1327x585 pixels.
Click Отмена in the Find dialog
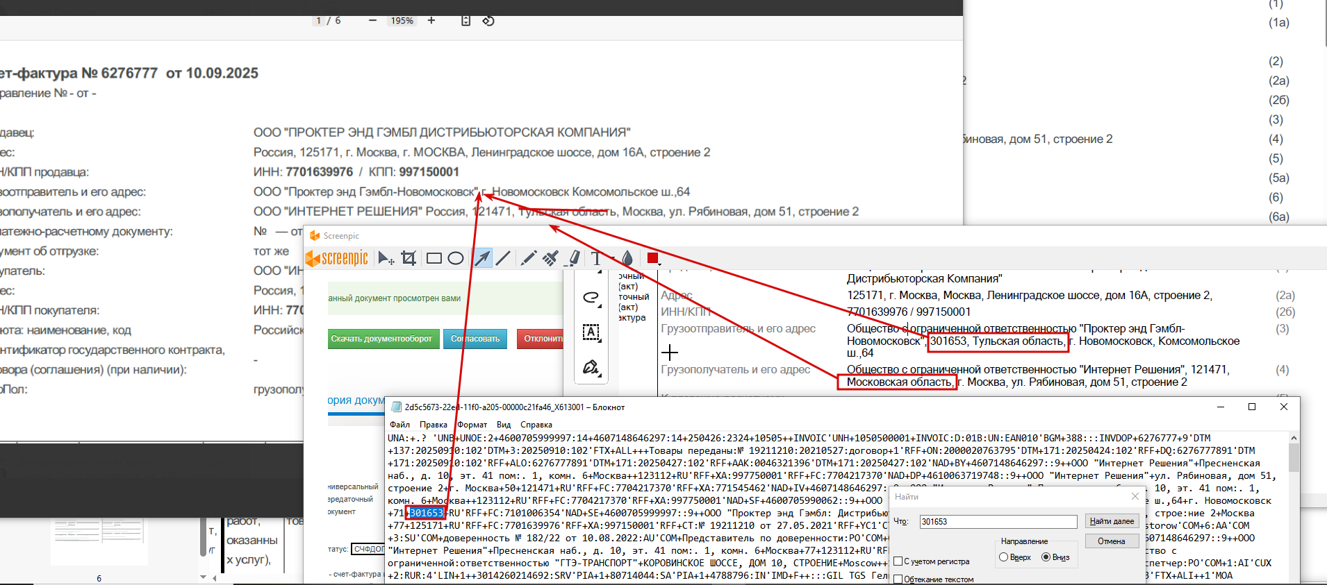[x=1112, y=541]
